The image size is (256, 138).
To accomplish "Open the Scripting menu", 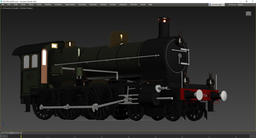I will [x=103, y=5].
